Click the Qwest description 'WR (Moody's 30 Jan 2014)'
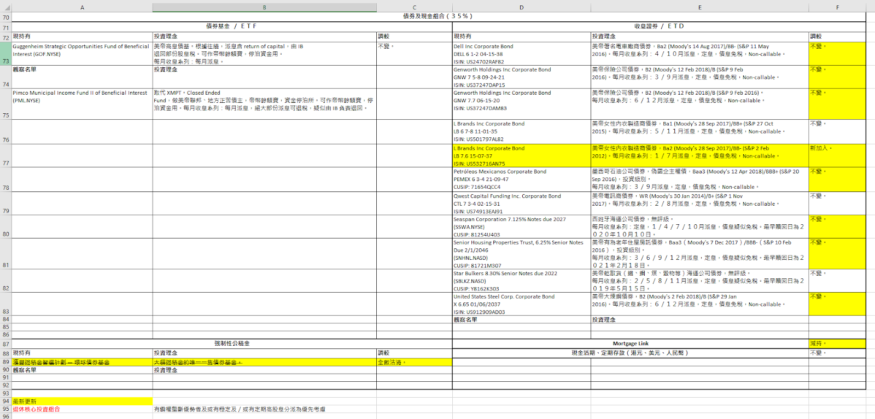This screenshot has width=875, height=419. (x=700, y=203)
